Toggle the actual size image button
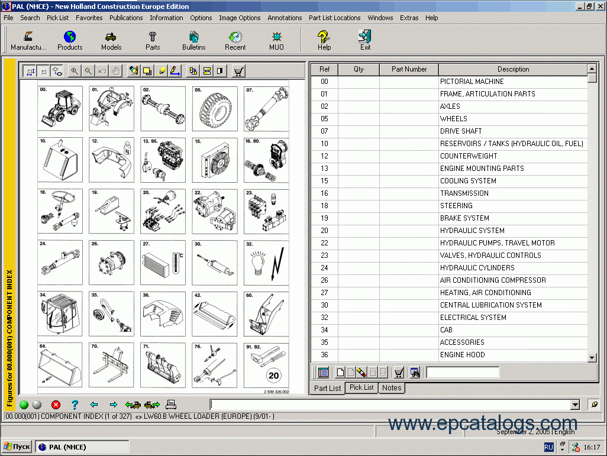The width and height of the screenshot is (607, 456). pyautogui.click(x=44, y=71)
